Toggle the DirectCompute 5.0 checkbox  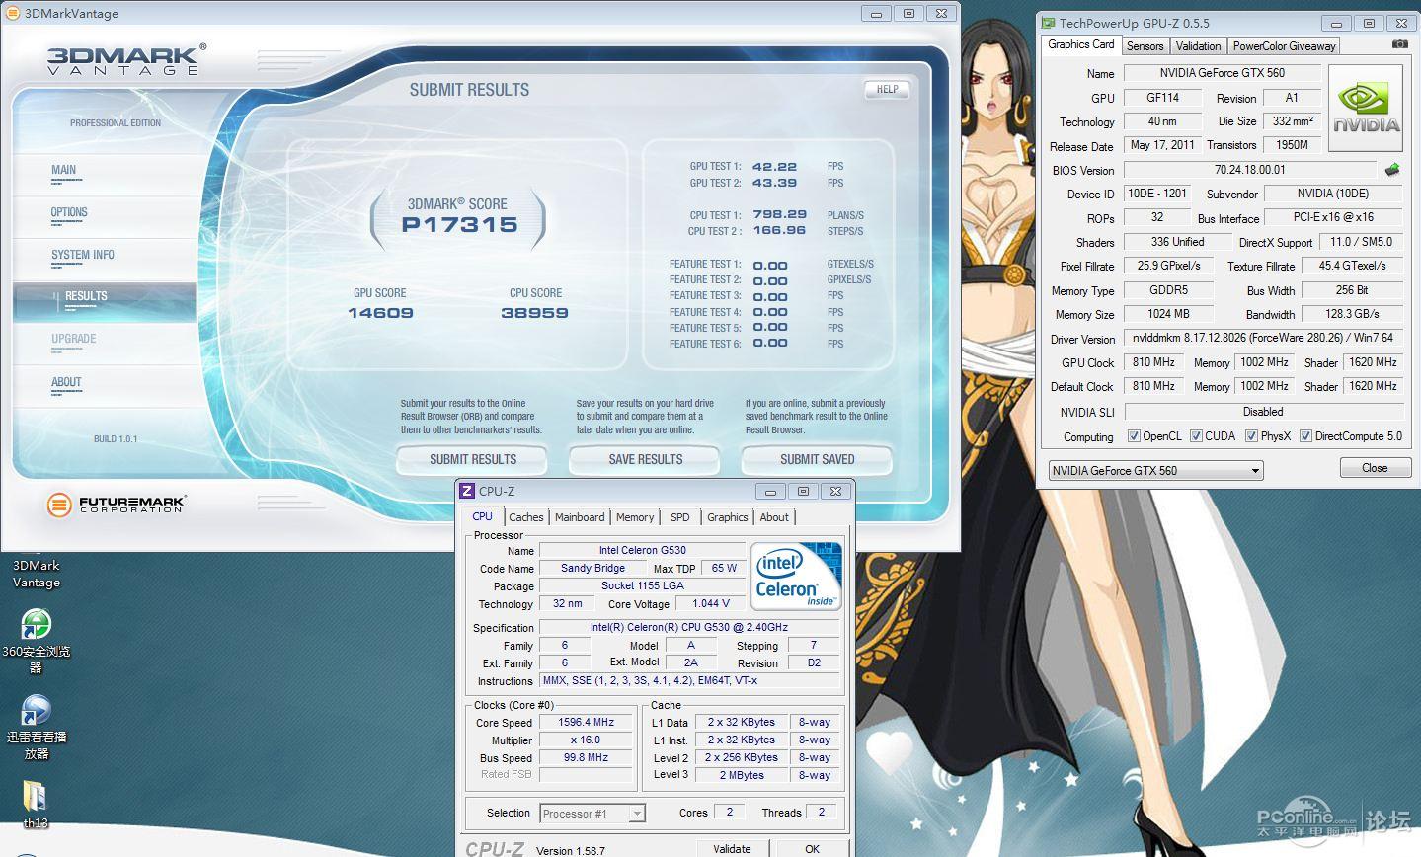point(1305,436)
